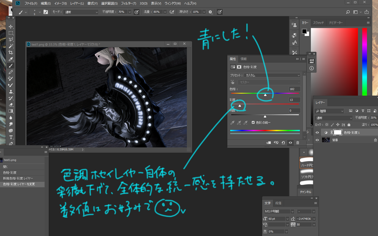Screen dimensions: 378x236
Task: Select layer mask icon in Properties
Action: click(239, 67)
